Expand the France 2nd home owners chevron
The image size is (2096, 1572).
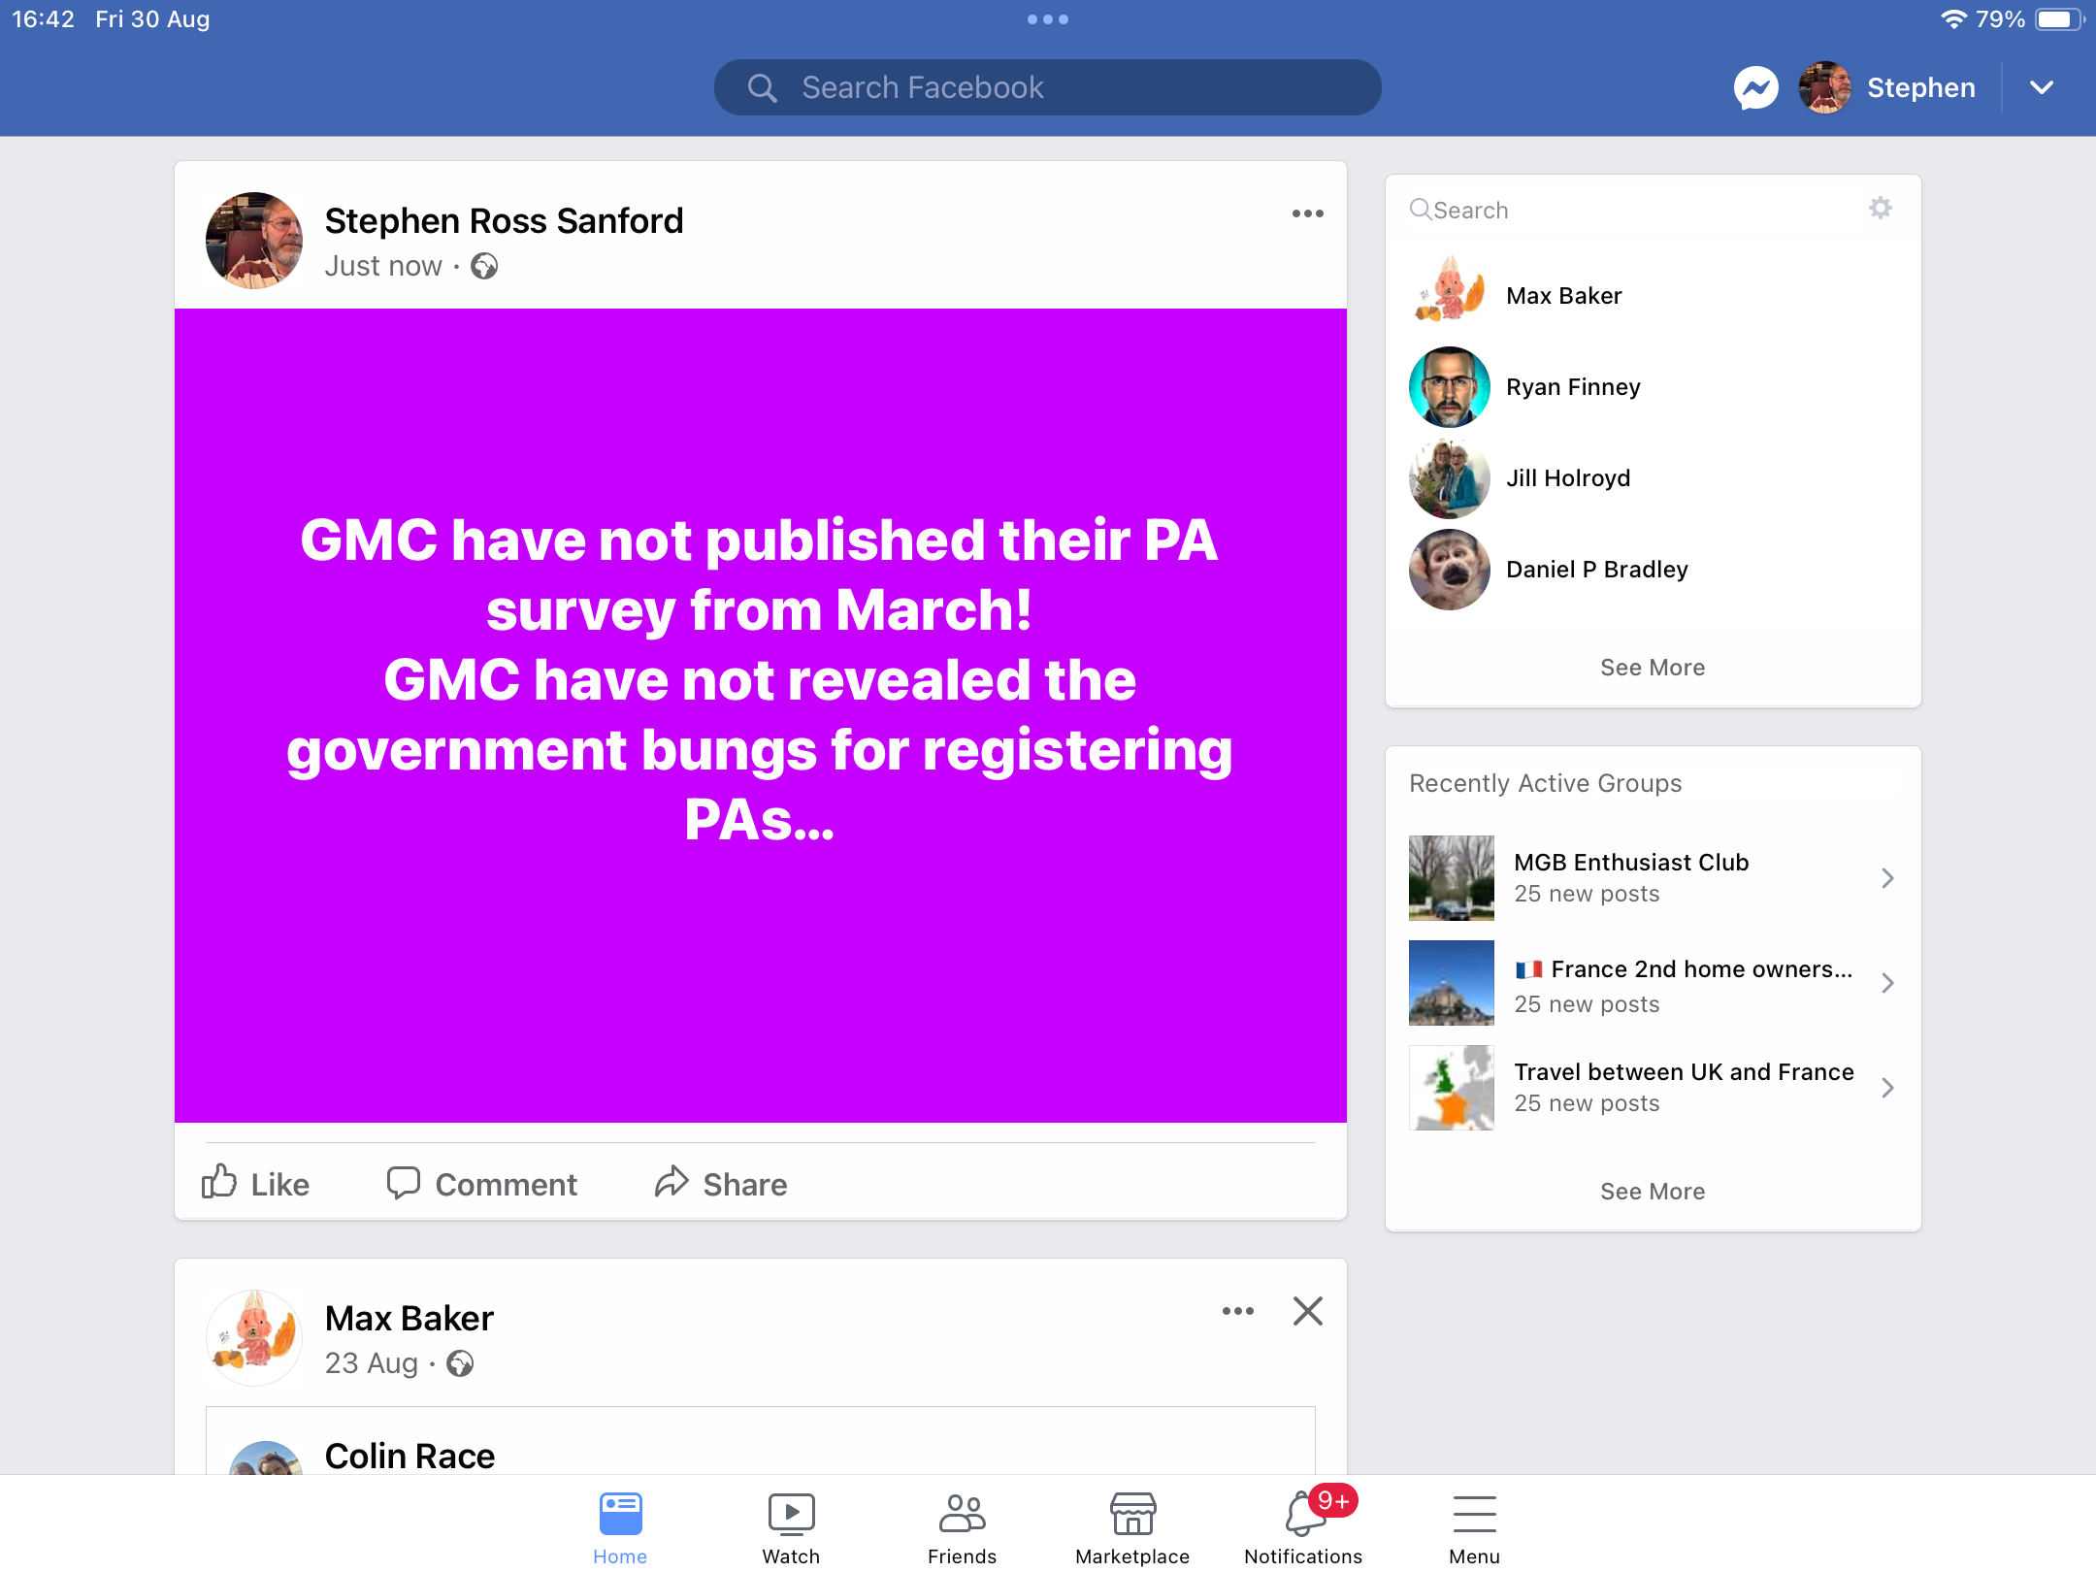coord(1887,983)
